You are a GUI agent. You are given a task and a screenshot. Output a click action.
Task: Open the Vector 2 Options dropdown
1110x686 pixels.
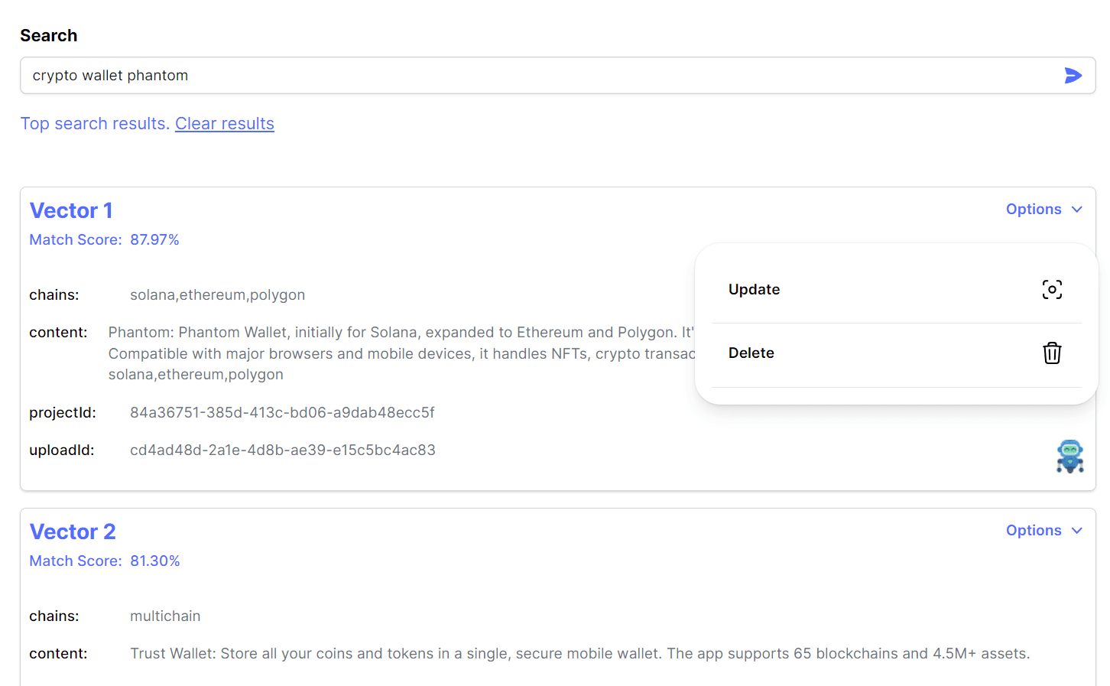(x=1044, y=531)
